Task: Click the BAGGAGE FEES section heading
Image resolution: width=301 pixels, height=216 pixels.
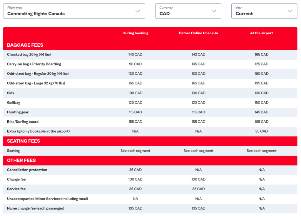Action: point(25,45)
